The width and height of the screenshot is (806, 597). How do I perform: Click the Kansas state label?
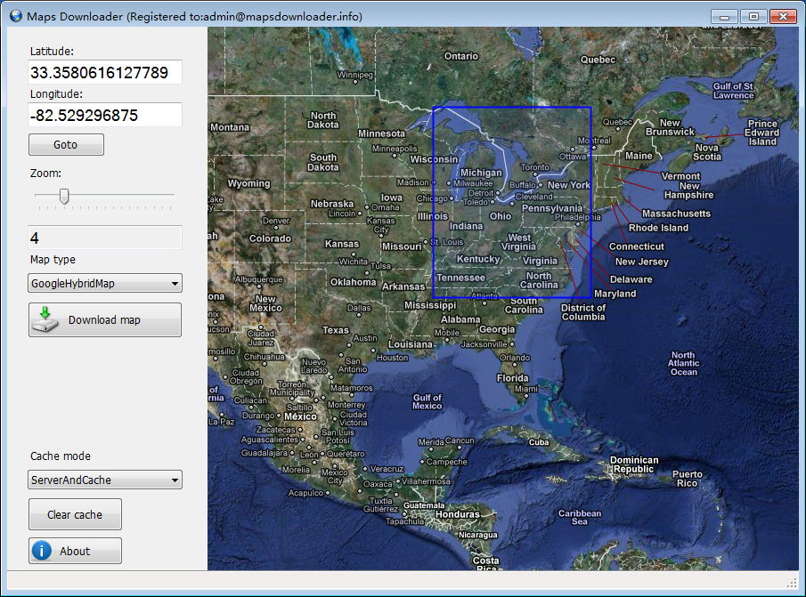coord(342,244)
